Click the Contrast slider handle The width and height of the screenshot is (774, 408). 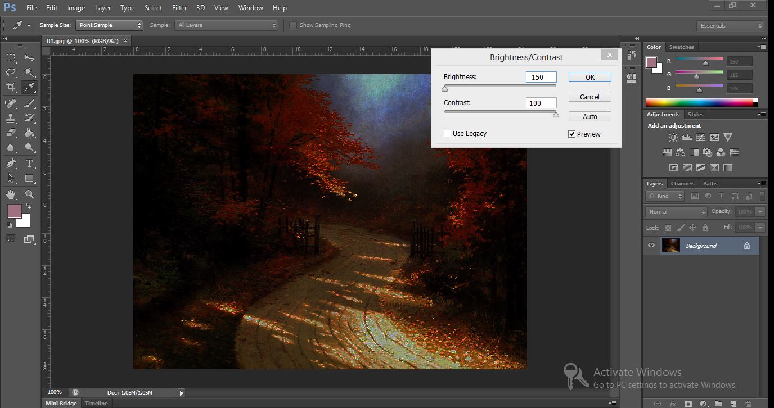[556, 115]
